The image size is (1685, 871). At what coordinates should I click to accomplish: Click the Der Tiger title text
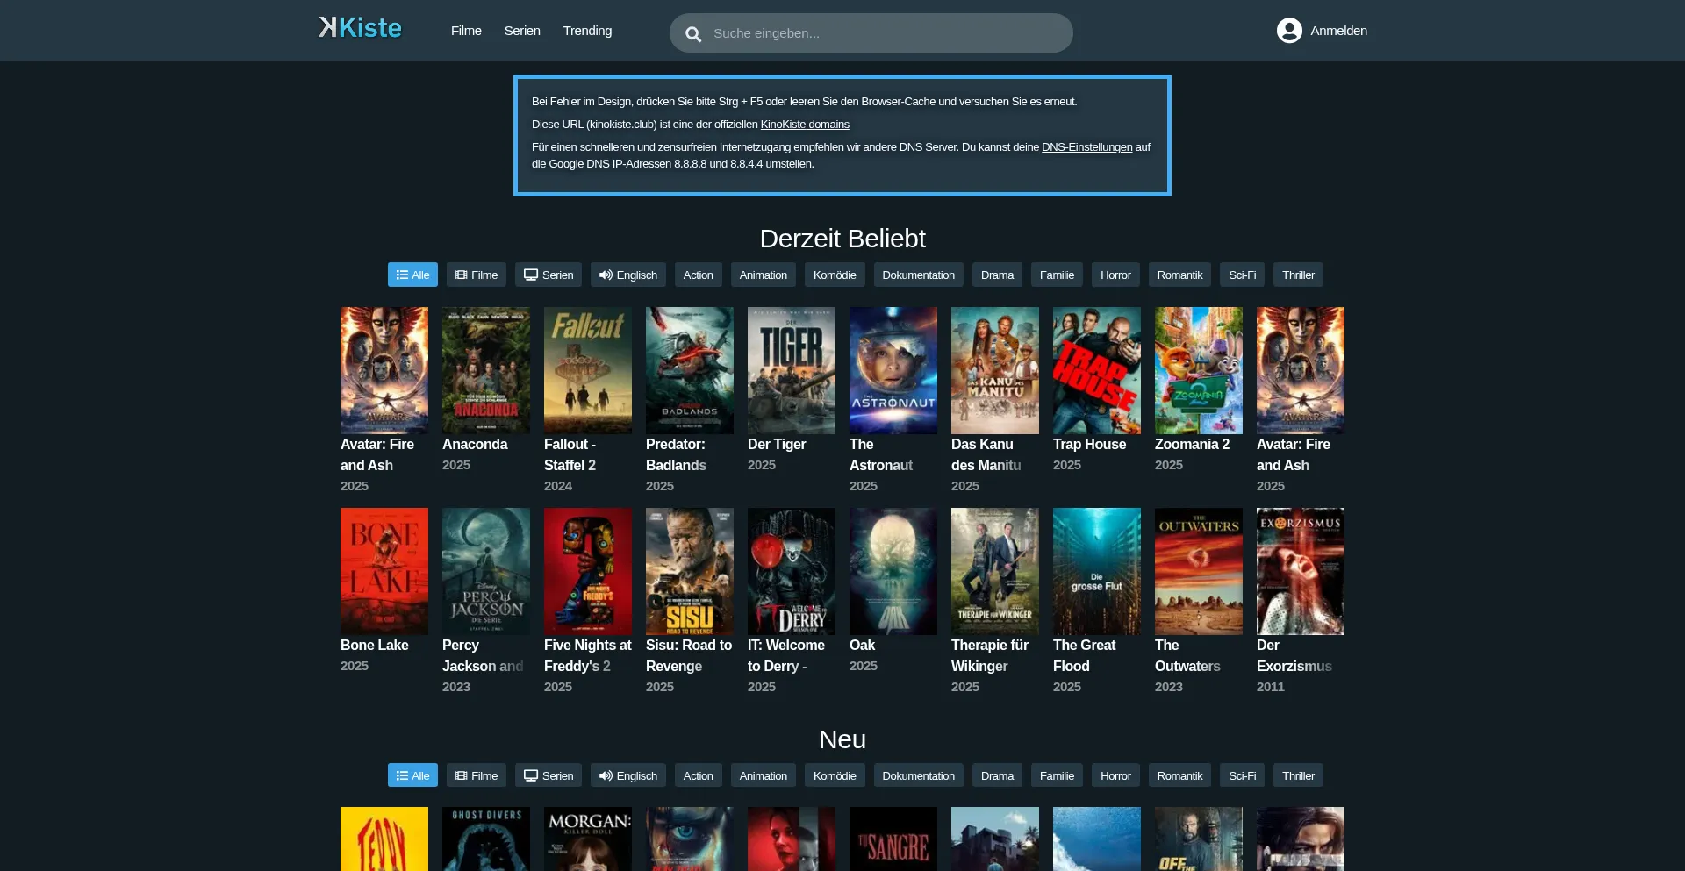pos(777,445)
